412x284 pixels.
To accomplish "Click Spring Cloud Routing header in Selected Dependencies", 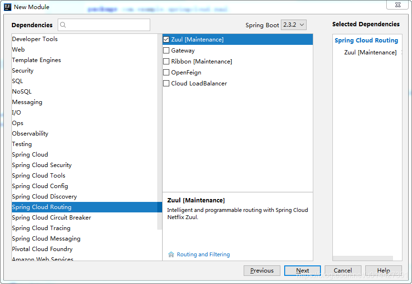I will pyautogui.click(x=366, y=40).
